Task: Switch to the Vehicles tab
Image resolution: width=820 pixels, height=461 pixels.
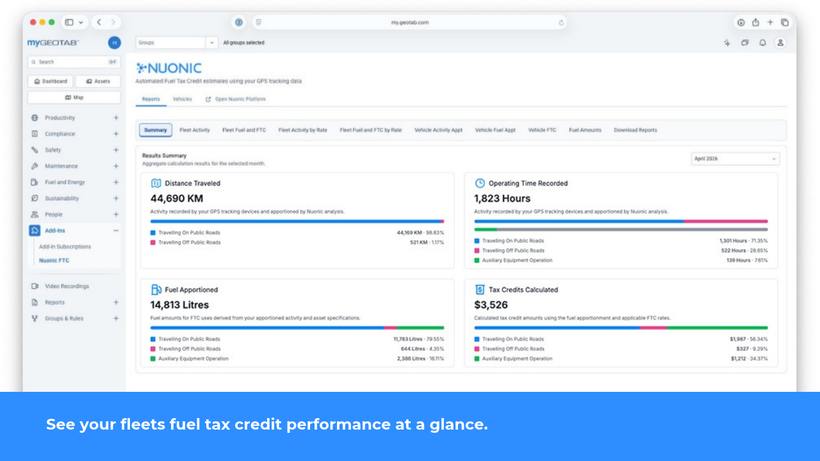Action: tap(183, 99)
